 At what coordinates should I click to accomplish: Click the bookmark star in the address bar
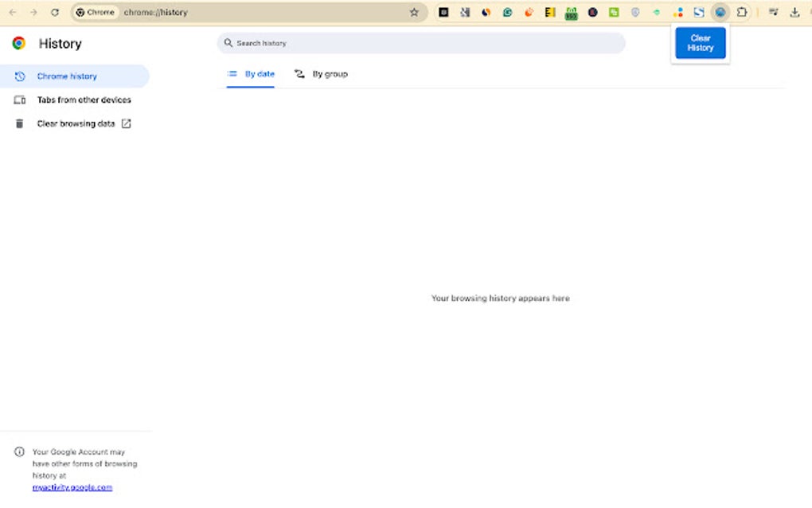coord(414,12)
